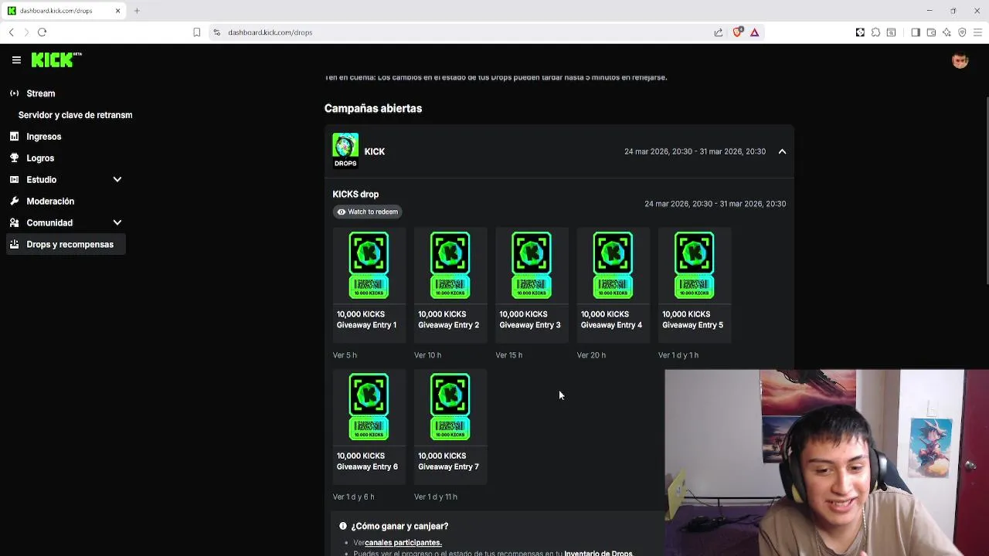Click the KICKS drop title
The height and width of the screenshot is (556, 989).
(355, 195)
